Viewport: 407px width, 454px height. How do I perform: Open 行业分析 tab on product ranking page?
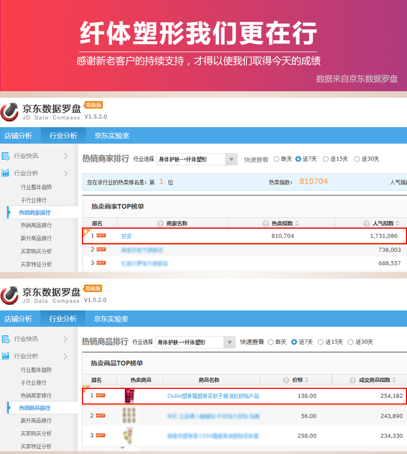pyautogui.click(x=63, y=319)
